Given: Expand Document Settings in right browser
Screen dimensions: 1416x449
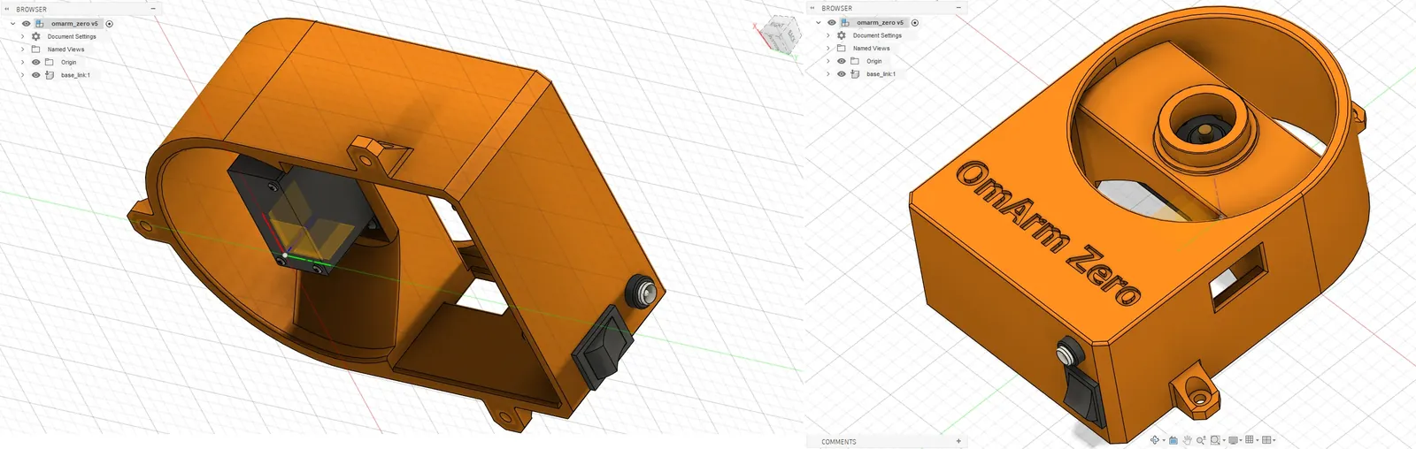Looking at the screenshot, I should tap(827, 35).
